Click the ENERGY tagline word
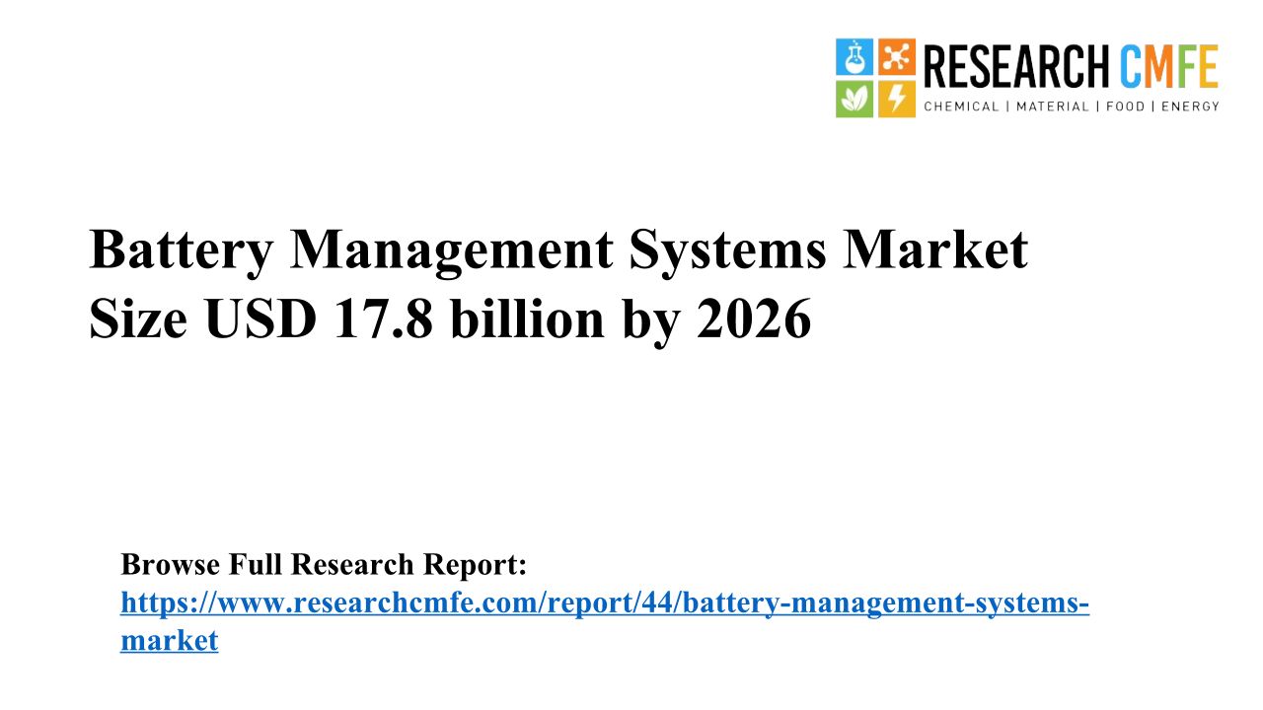The height and width of the screenshot is (710, 1263). pos(1190,106)
